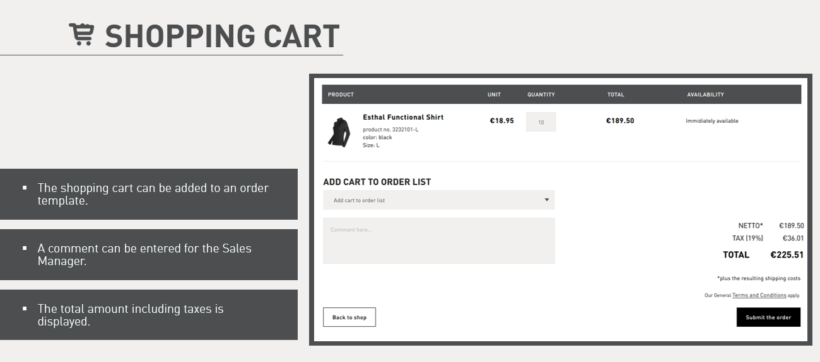
Task: Click into the Comment here text area
Action: (x=438, y=241)
